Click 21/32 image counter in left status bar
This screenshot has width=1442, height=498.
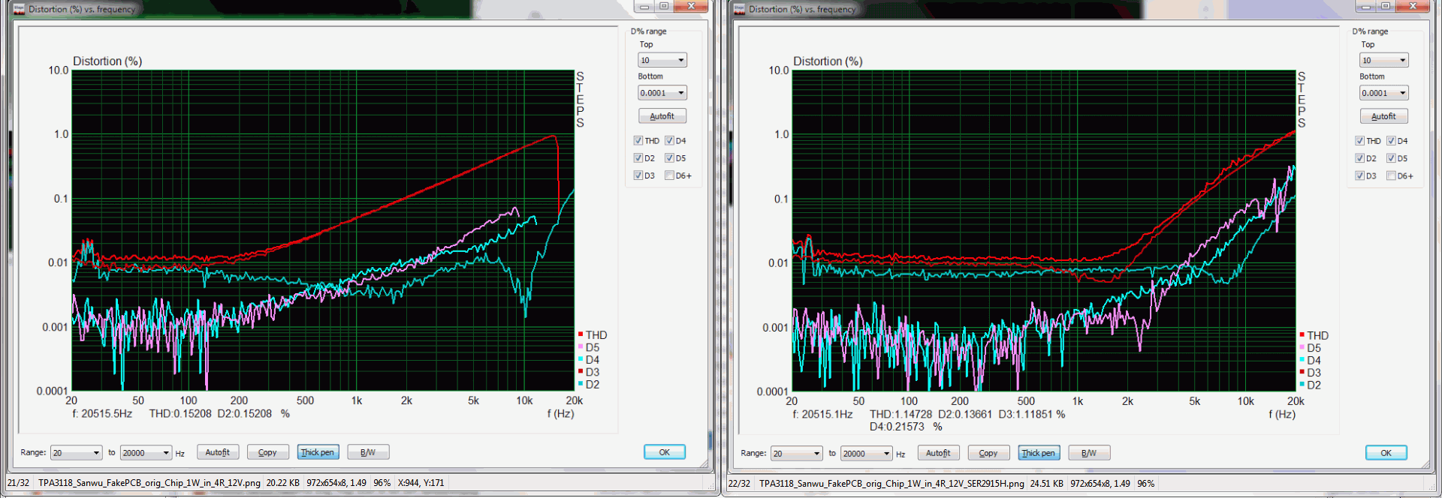tap(19, 483)
